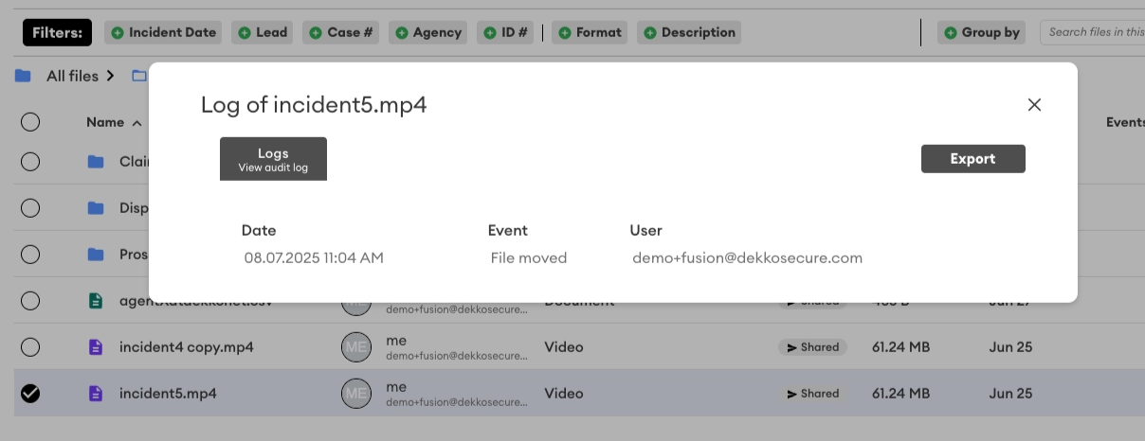Add Description filter
The width and height of the screenshot is (1145, 441).
point(689,32)
